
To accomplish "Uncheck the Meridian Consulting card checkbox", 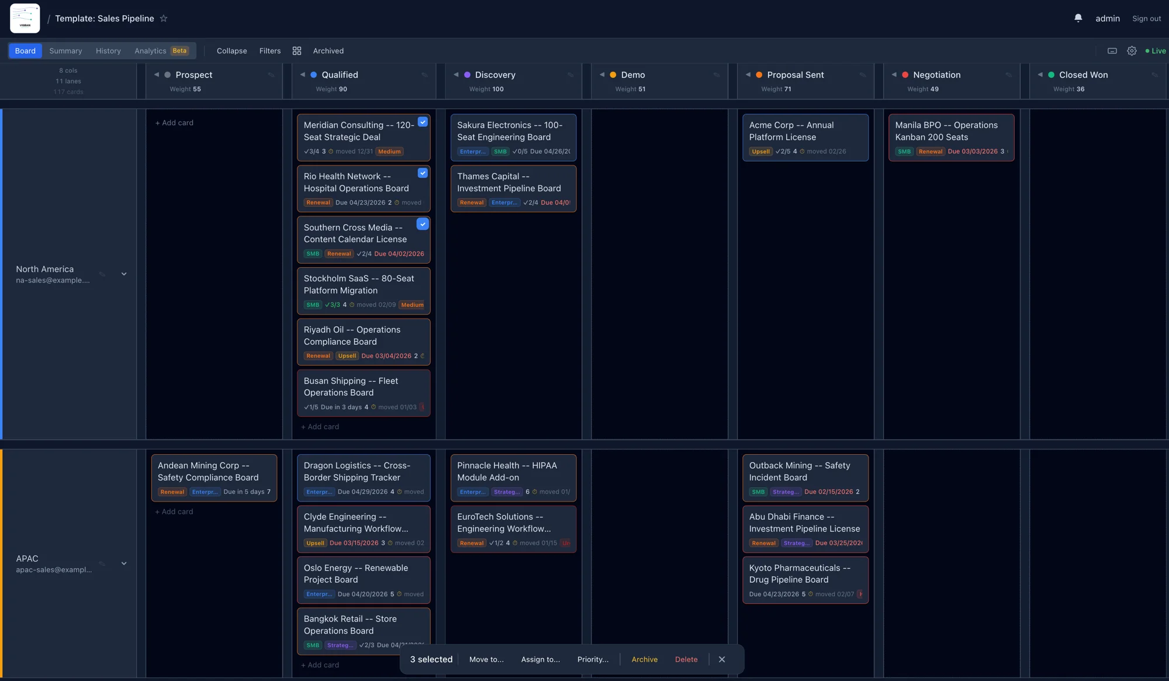I will pos(423,122).
